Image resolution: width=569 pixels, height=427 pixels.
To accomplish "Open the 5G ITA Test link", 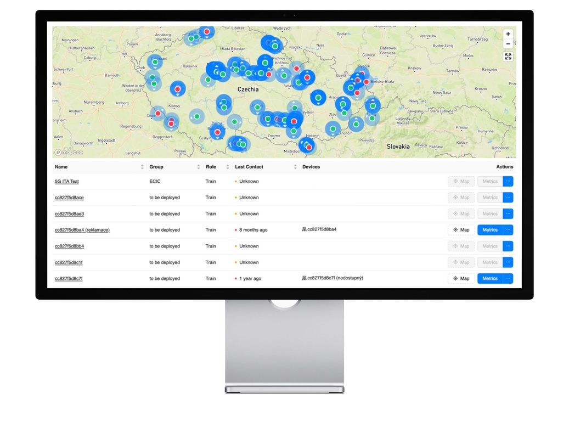I will [67, 181].
